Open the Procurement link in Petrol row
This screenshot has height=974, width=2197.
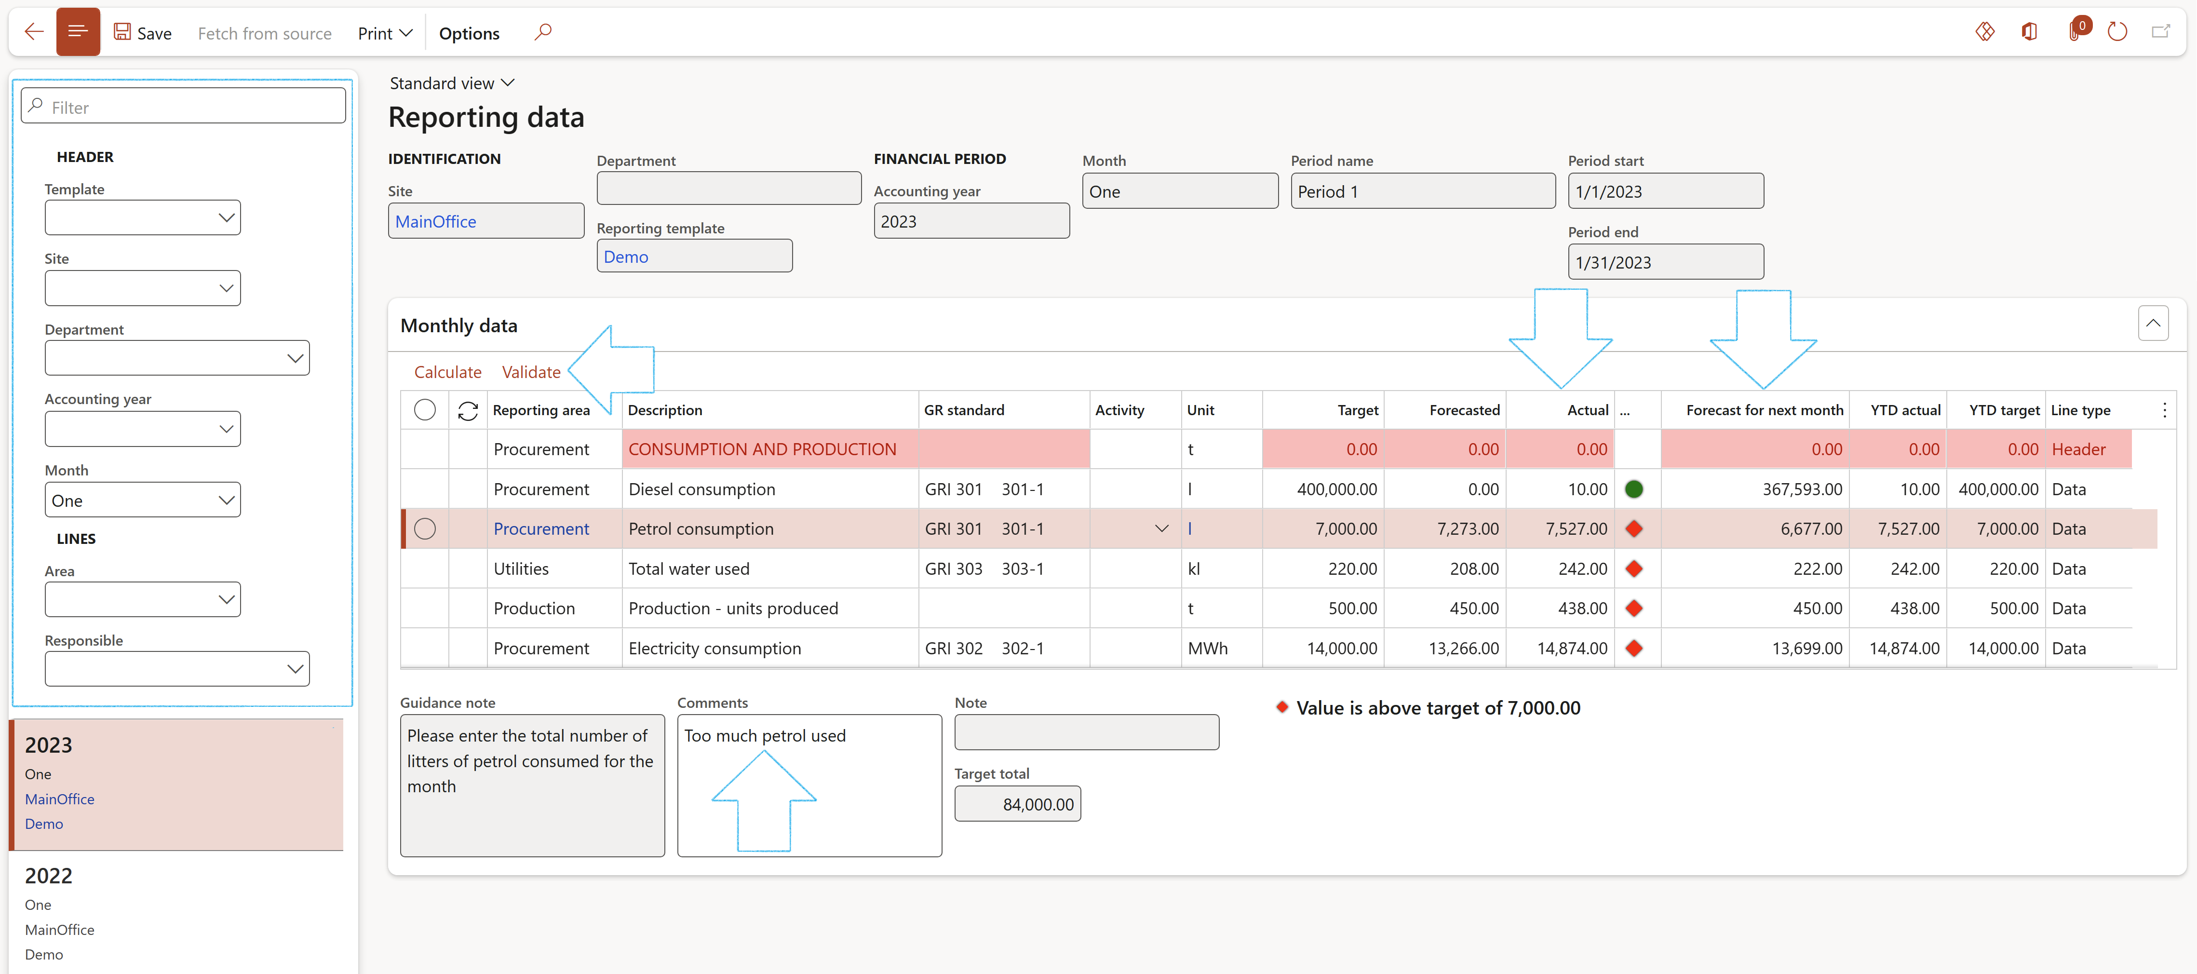[541, 529]
